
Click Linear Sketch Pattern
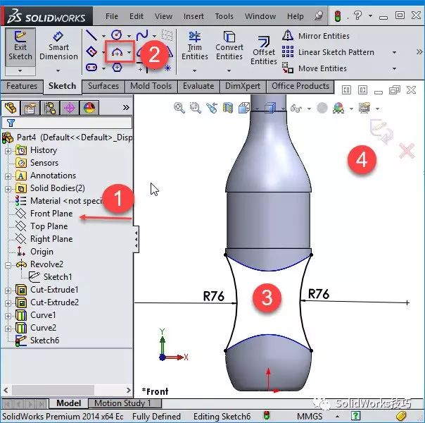click(x=328, y=52)
